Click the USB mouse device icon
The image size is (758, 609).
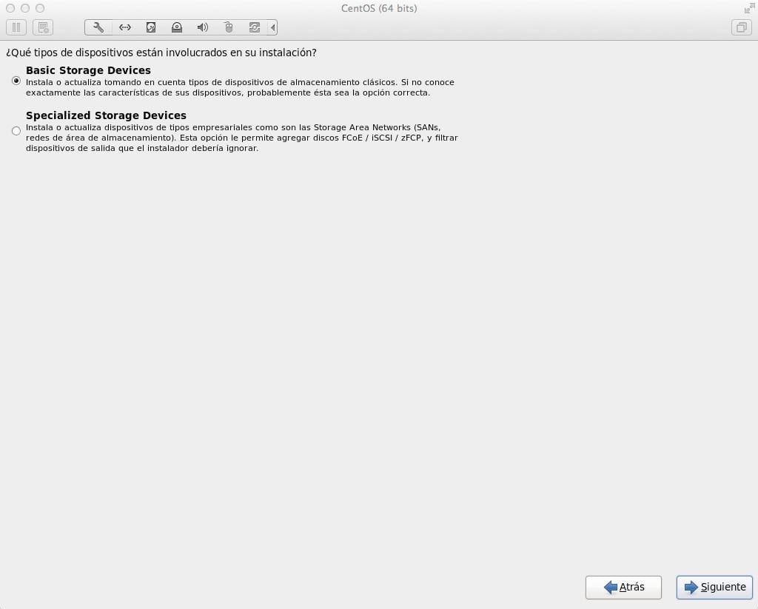pyautogui.click(x=229, y=27)
